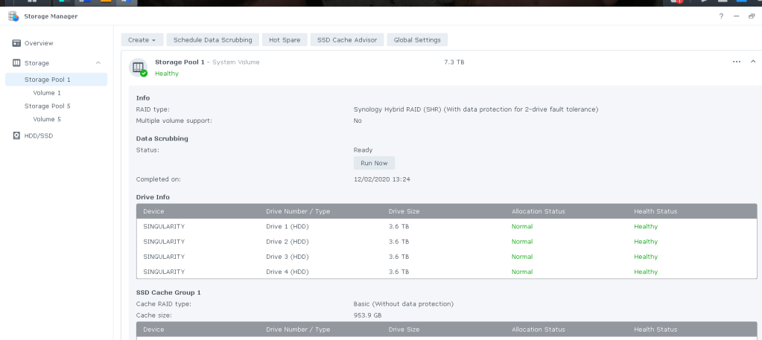762x340 pixels.
Task: Click the Storage Pool 1 title
Action: click(180, 62)
